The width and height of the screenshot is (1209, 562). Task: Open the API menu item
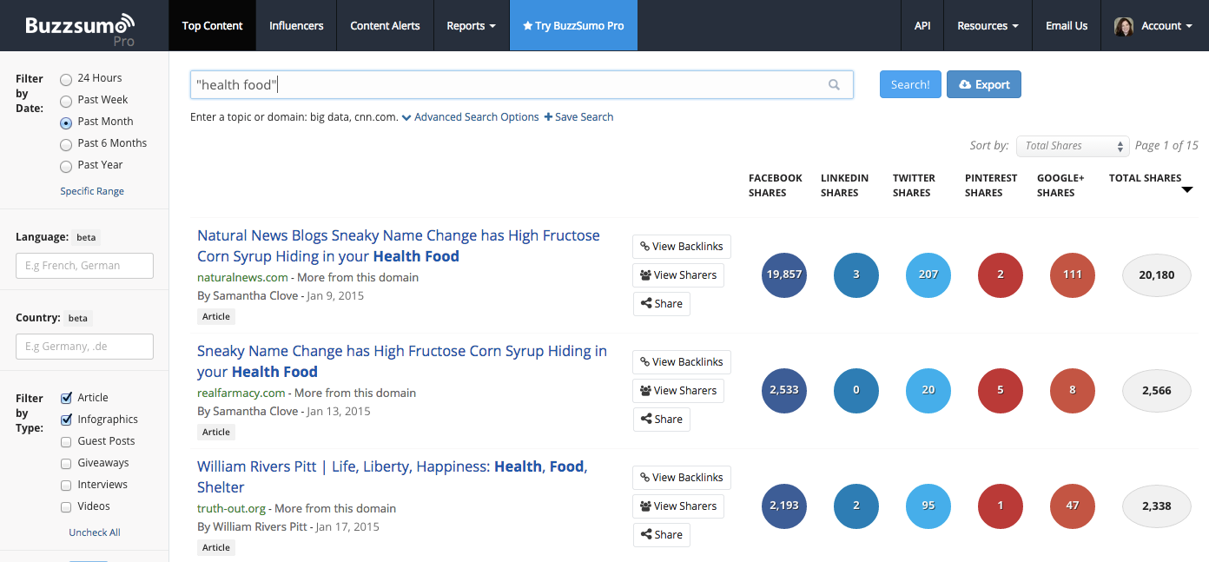[x=922, y=26]
